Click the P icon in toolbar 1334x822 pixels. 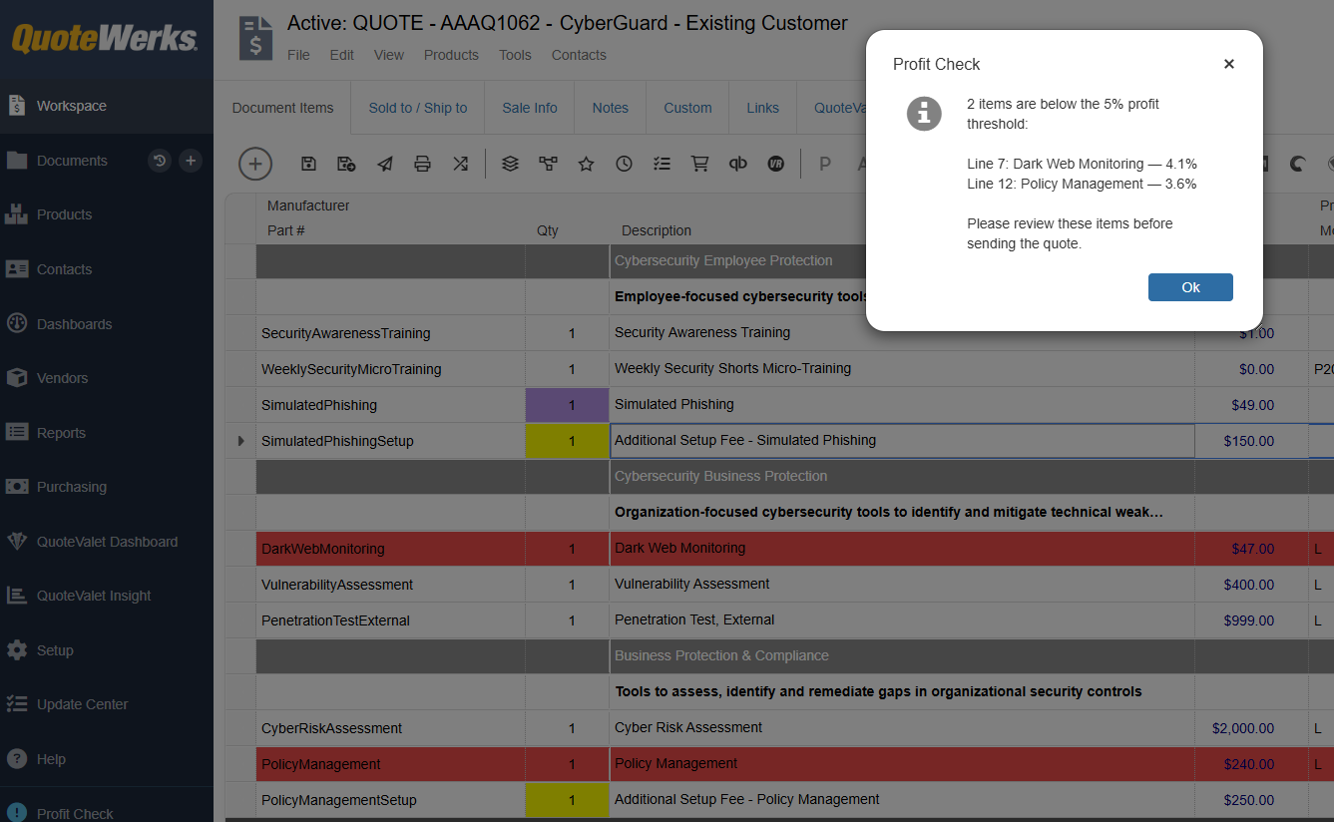(824, 164)
